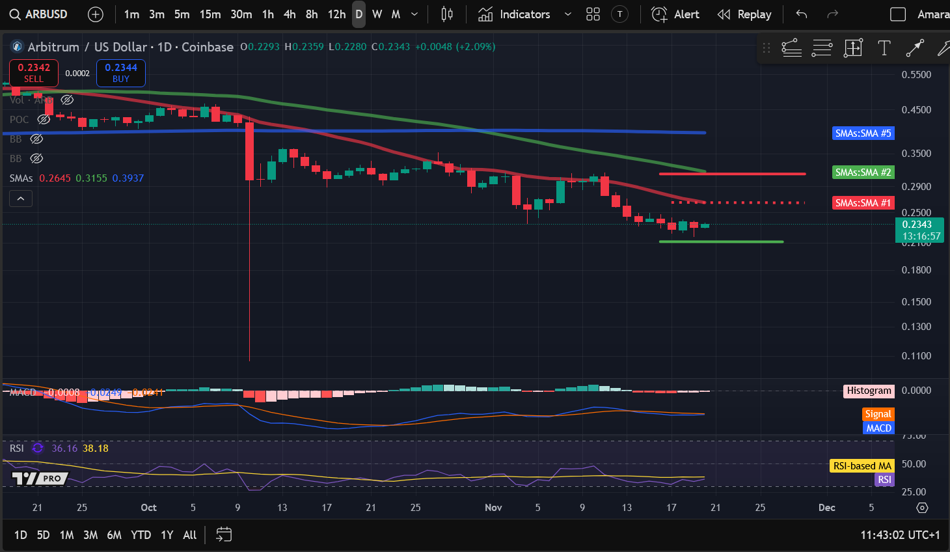Open the layout templates grid icon
The image size is (950, 552).
[x=593, y=14]
